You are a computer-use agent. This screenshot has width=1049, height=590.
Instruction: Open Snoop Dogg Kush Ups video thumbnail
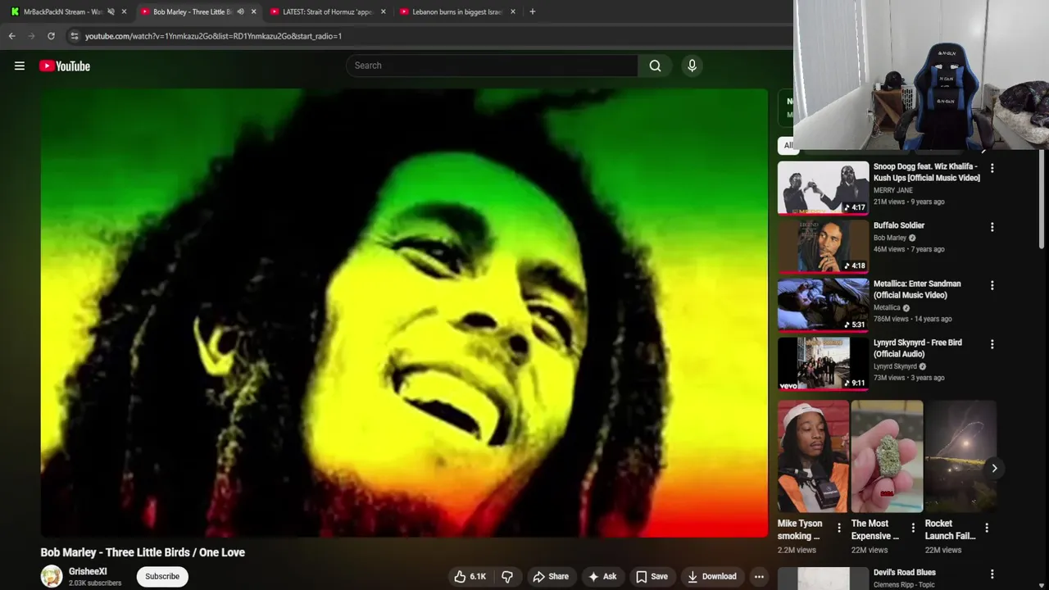(823, 187)
